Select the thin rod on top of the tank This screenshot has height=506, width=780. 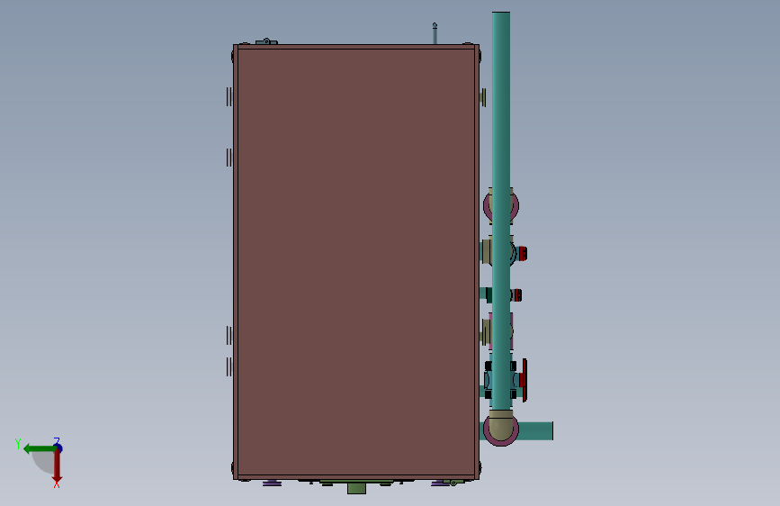(435, 33)
